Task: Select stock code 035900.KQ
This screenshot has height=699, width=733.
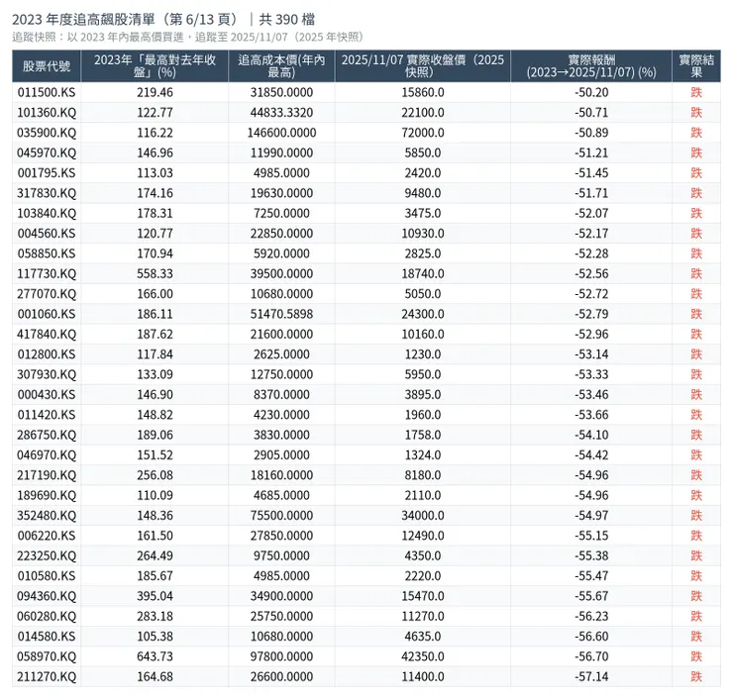Action: [47, 133]
